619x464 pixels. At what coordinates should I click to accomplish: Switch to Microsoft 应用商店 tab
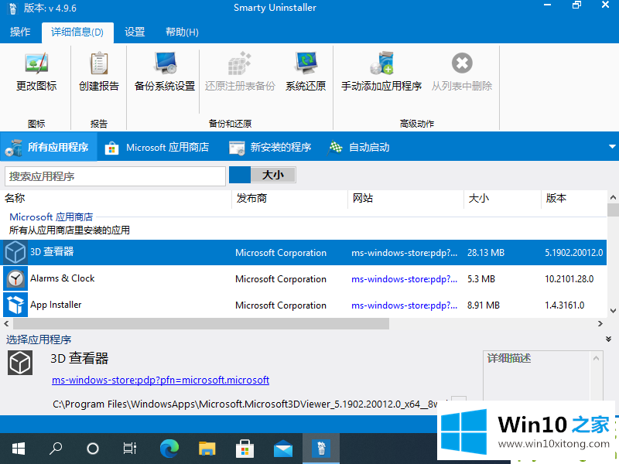click(x=157, y=147)
